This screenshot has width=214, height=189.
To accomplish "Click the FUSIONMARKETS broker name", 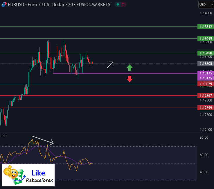I will click(x=93, y=5).
